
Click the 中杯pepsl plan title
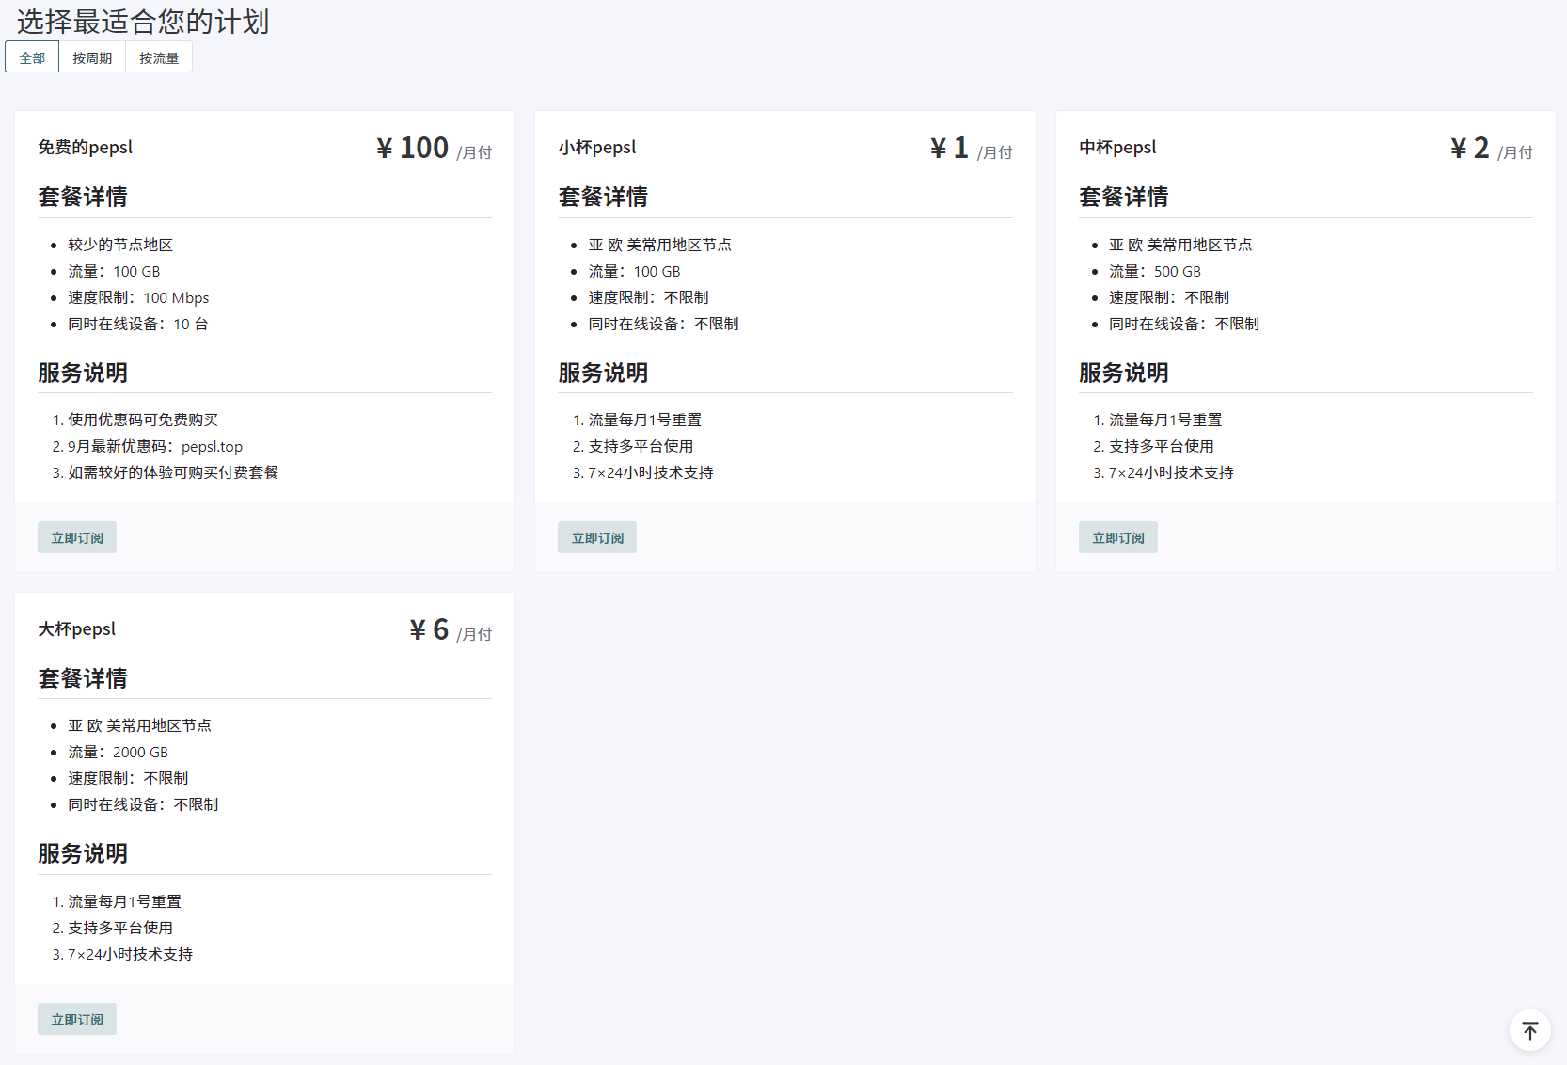pos(1117,148)
